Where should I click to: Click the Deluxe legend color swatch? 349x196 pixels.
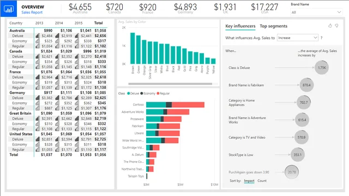coord(129,93)
